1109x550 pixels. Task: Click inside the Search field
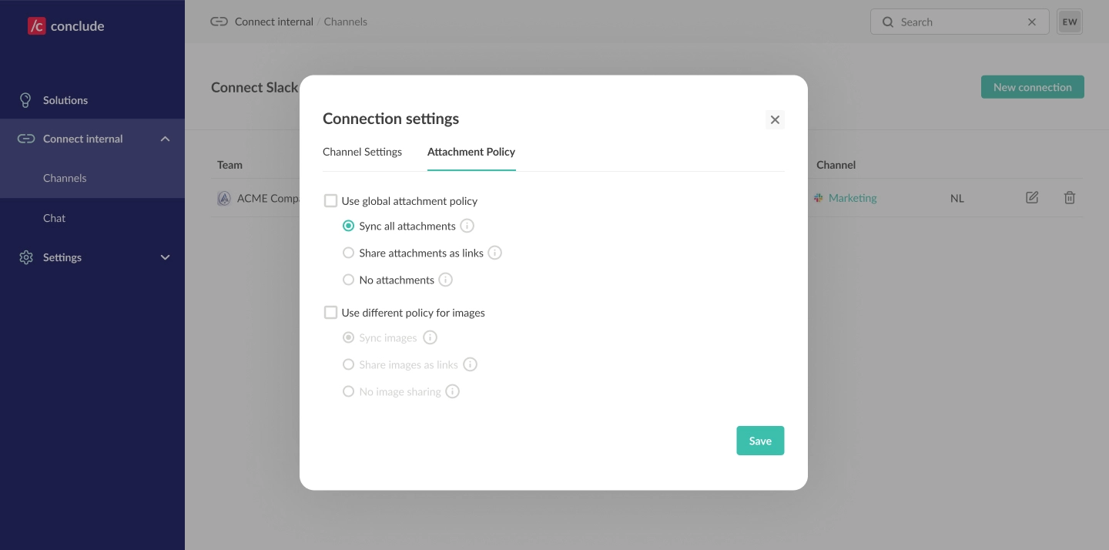(955, 22)
